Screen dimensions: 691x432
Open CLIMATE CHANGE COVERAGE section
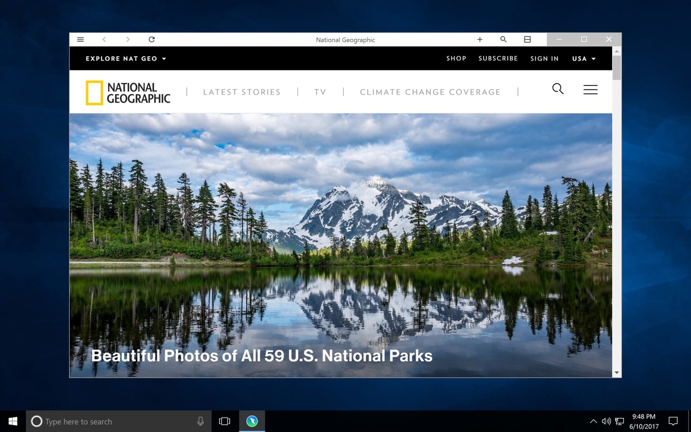430,92
